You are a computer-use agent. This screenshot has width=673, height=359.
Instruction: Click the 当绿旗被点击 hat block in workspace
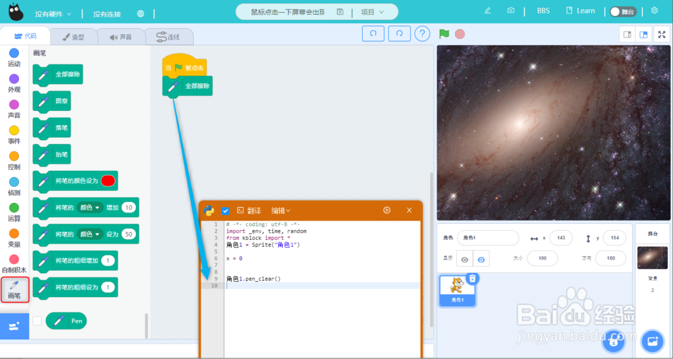click(x=184, y=67)
